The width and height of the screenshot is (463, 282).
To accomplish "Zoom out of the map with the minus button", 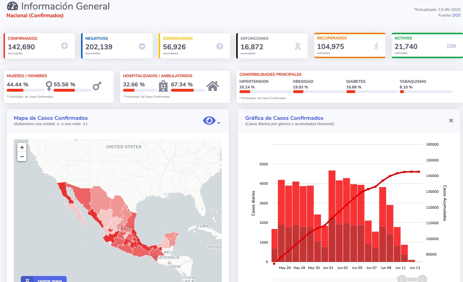I will 22,157.
